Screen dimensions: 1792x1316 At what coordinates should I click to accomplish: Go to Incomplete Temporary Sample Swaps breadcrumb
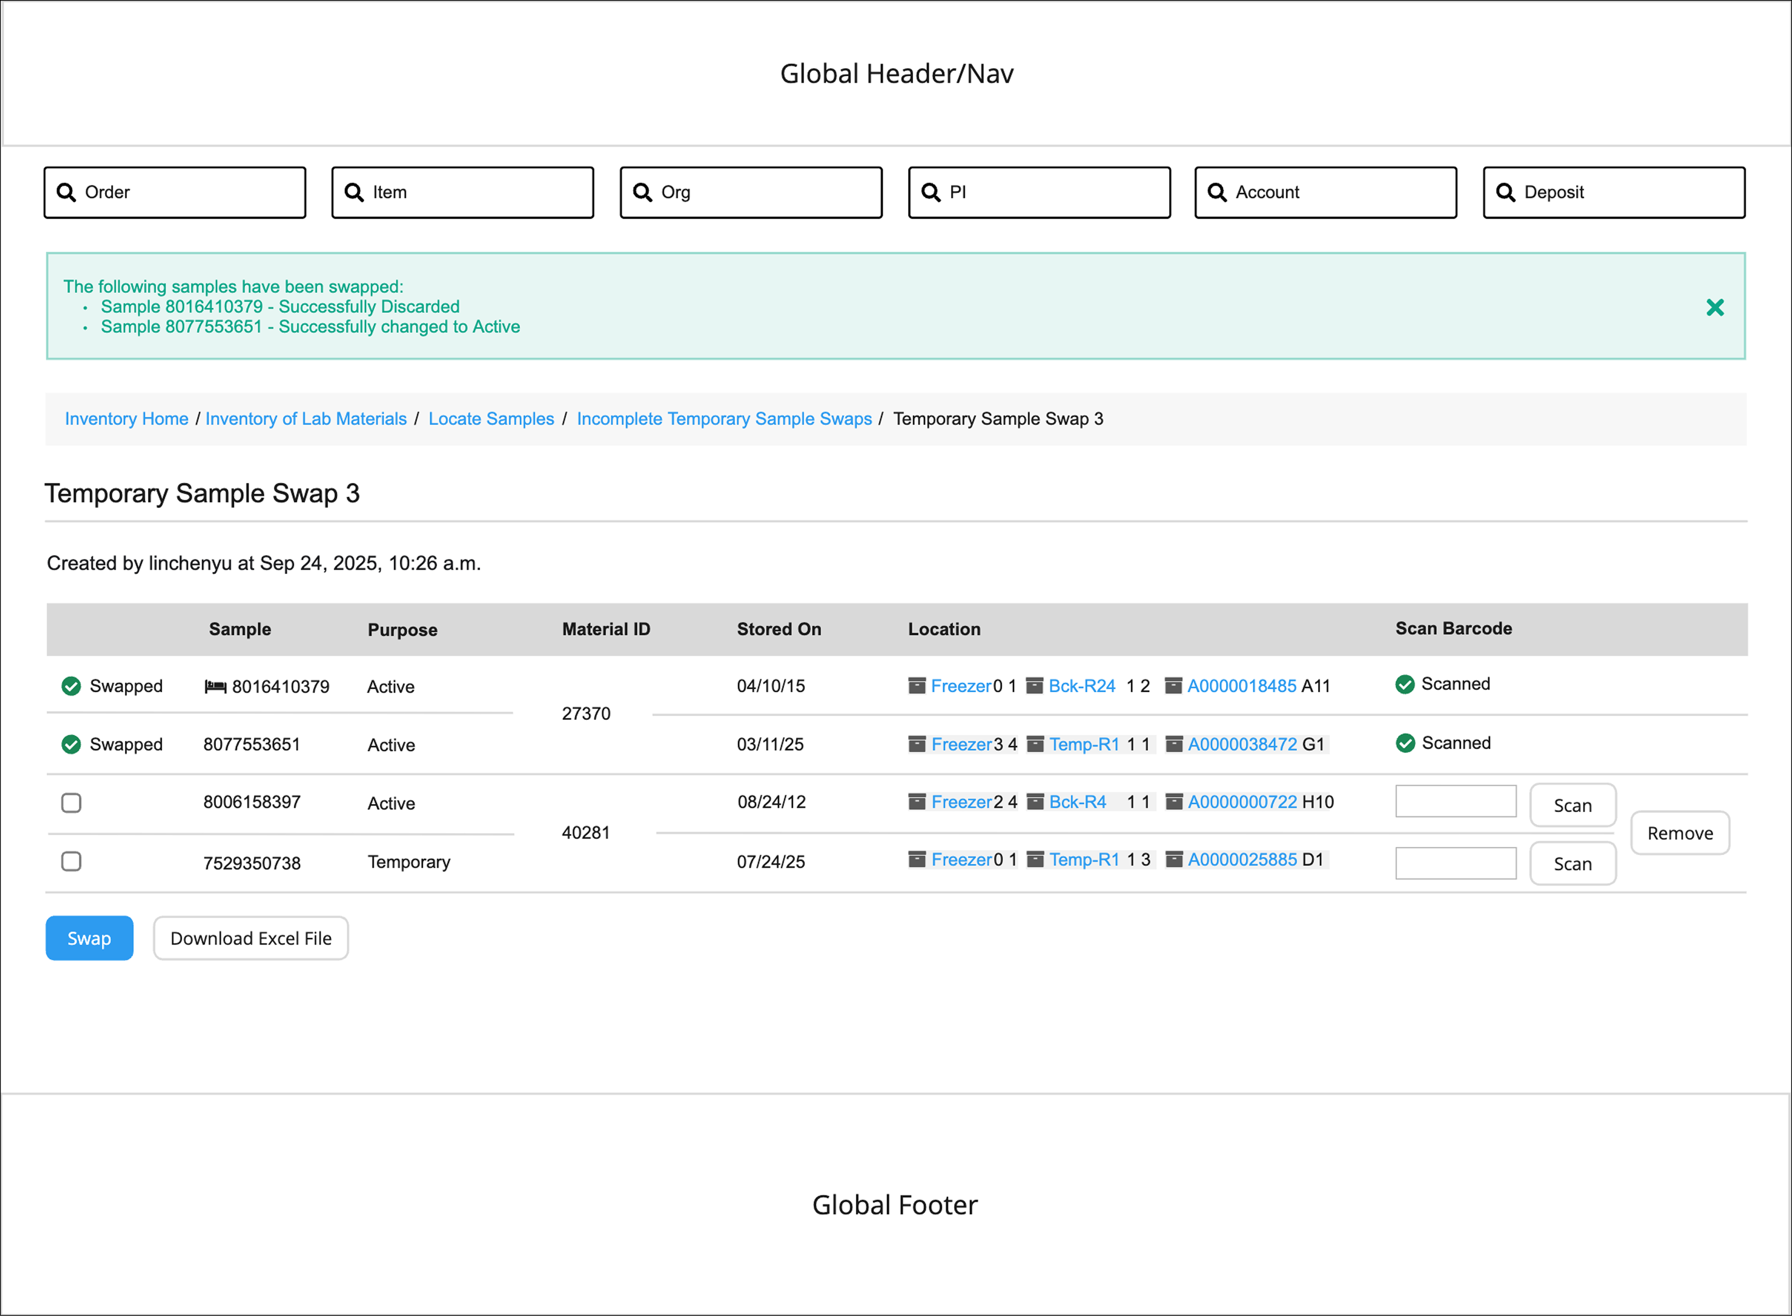tap(724, 419)
